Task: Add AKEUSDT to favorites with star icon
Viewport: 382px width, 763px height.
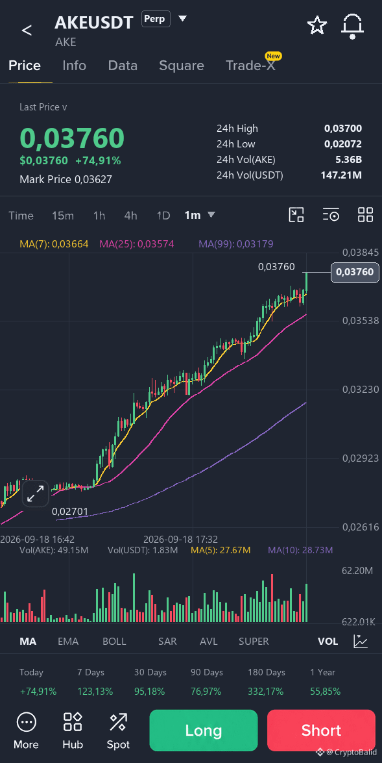Action: point(317,25)
